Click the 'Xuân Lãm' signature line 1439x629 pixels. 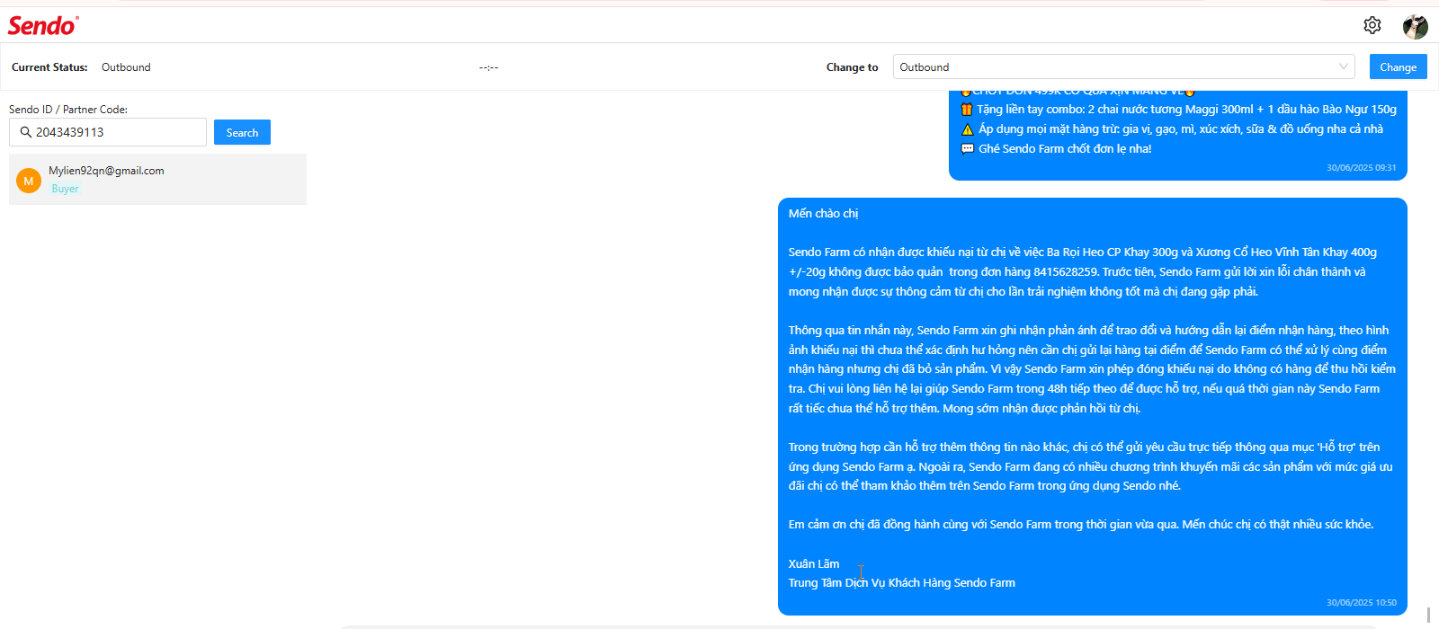(814, 564)
